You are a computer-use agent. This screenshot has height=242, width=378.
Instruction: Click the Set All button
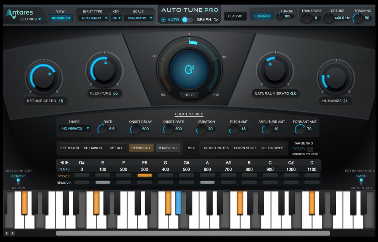[x=116, y=148]
